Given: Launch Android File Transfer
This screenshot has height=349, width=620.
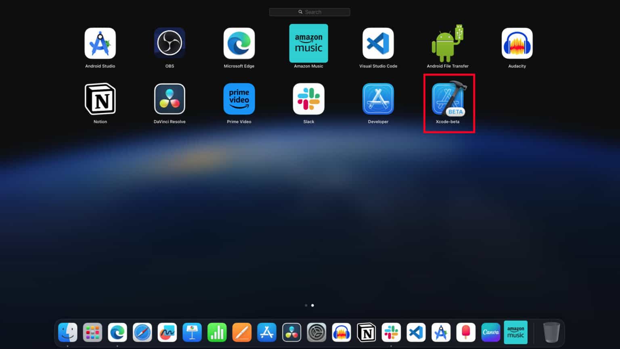Looking at the screenshot, I should pyautogui.click(x=447, y=43).
